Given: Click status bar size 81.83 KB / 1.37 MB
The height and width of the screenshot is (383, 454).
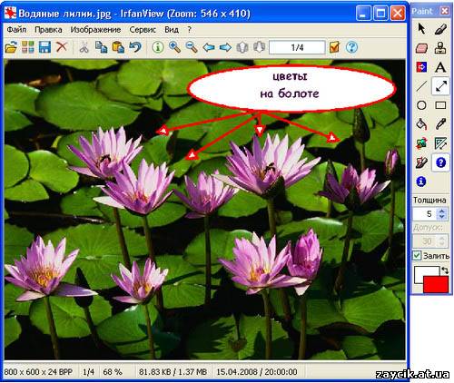Looking at the screenshot, I should (x=173, y=371).
